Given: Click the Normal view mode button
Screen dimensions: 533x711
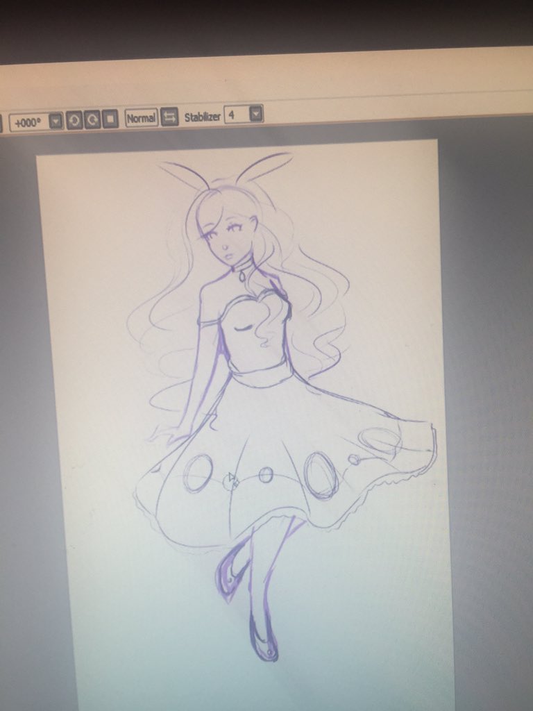Looking at the screenshot, I should [142, 118].
